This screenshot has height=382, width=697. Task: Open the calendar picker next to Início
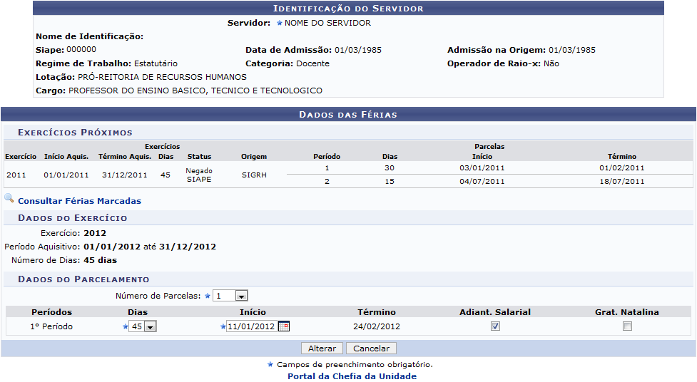(283, 326)
